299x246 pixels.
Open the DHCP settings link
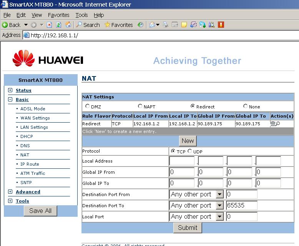(x=27, y=136)
